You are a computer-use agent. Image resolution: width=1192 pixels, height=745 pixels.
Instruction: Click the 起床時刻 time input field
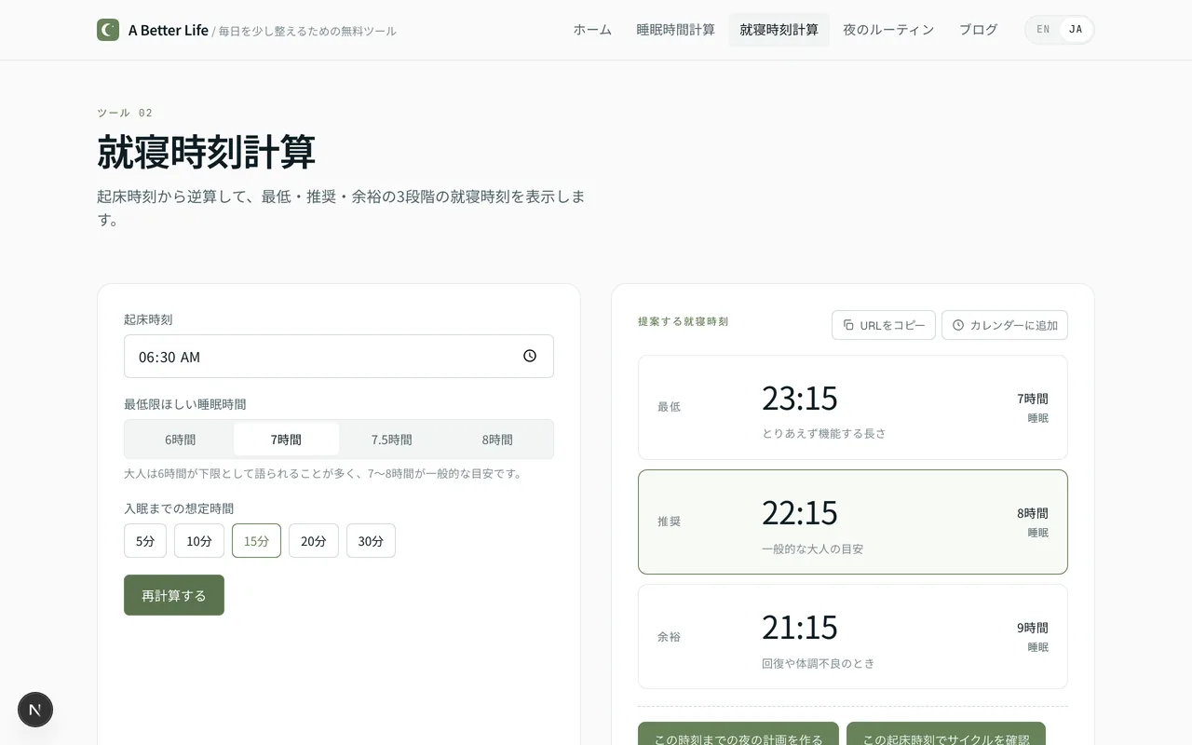326,357
